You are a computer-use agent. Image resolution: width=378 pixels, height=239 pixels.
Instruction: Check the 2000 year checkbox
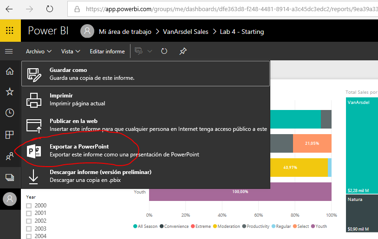click(x=29, y=206)
